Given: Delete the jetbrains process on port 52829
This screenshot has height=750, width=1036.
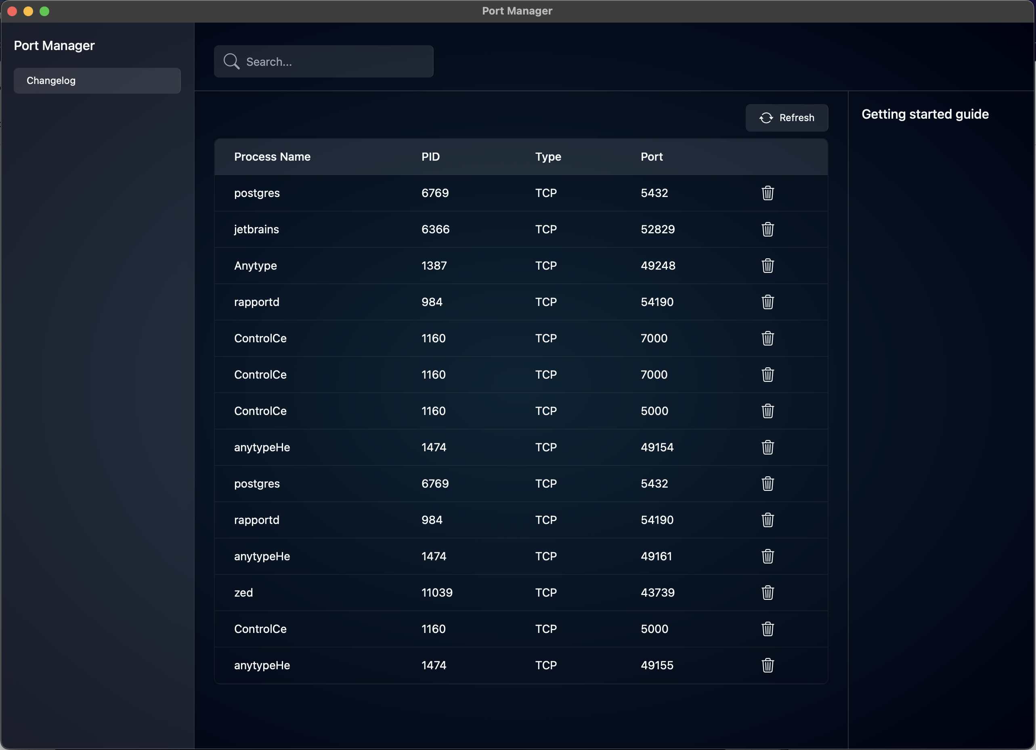Looking at the screenshot, I should pyautogui.click(x=768, y=229).
